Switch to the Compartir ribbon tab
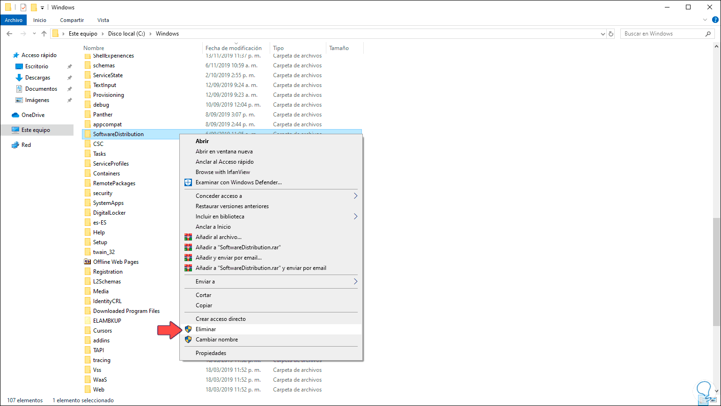The image size is (721, 406). [72, 20]
